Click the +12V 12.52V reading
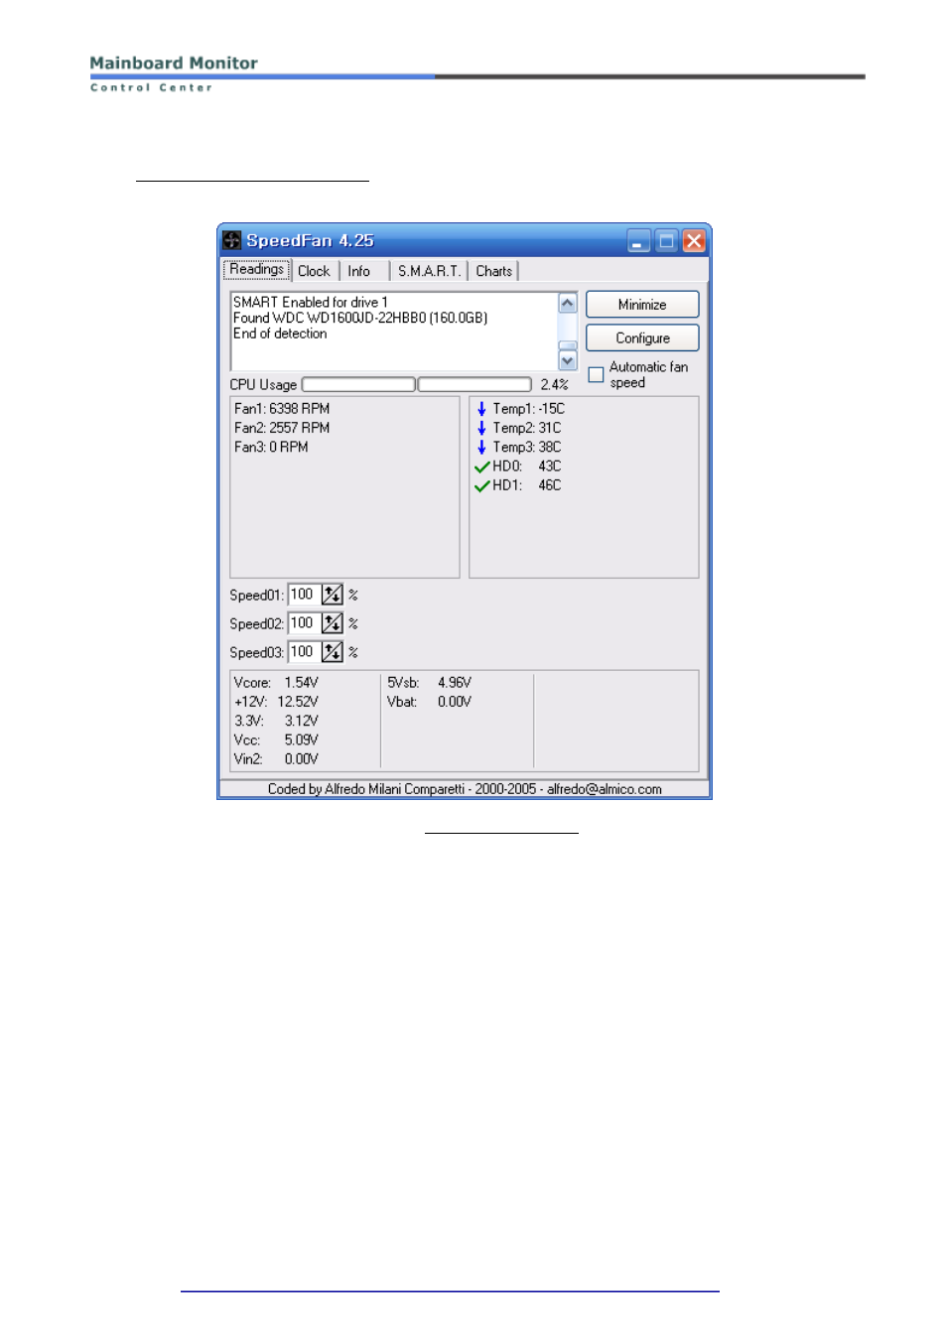The image size is (947, 1340). point(276,702)
